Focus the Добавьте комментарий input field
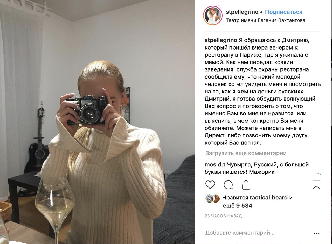The height and width of the screenshot is (244, 332). tap(257, 233)
